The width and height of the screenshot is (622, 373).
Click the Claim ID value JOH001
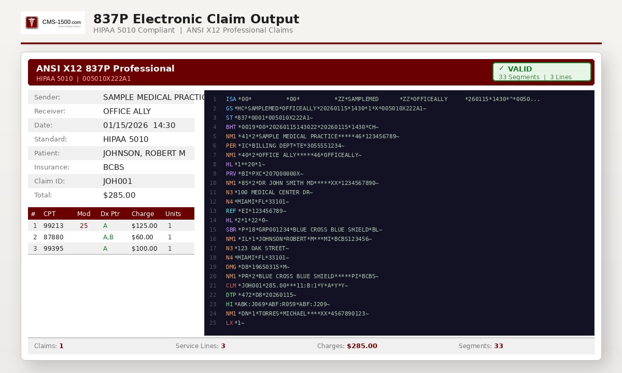tap(118, 181)
